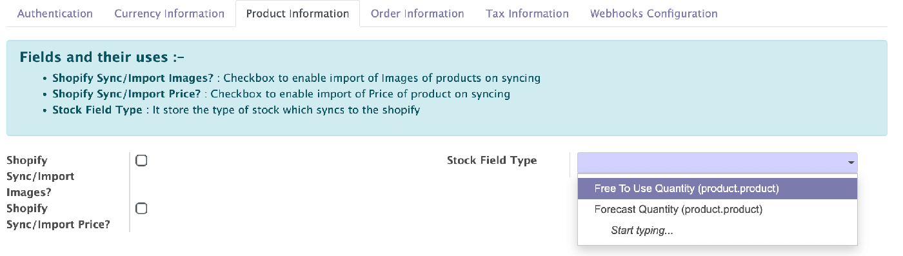Switch to Webhooks Configuration tab

pos(653,14)
